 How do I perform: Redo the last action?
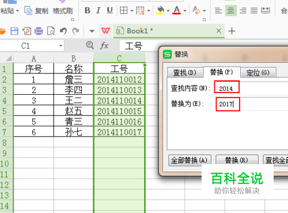[x=75, y=31]
